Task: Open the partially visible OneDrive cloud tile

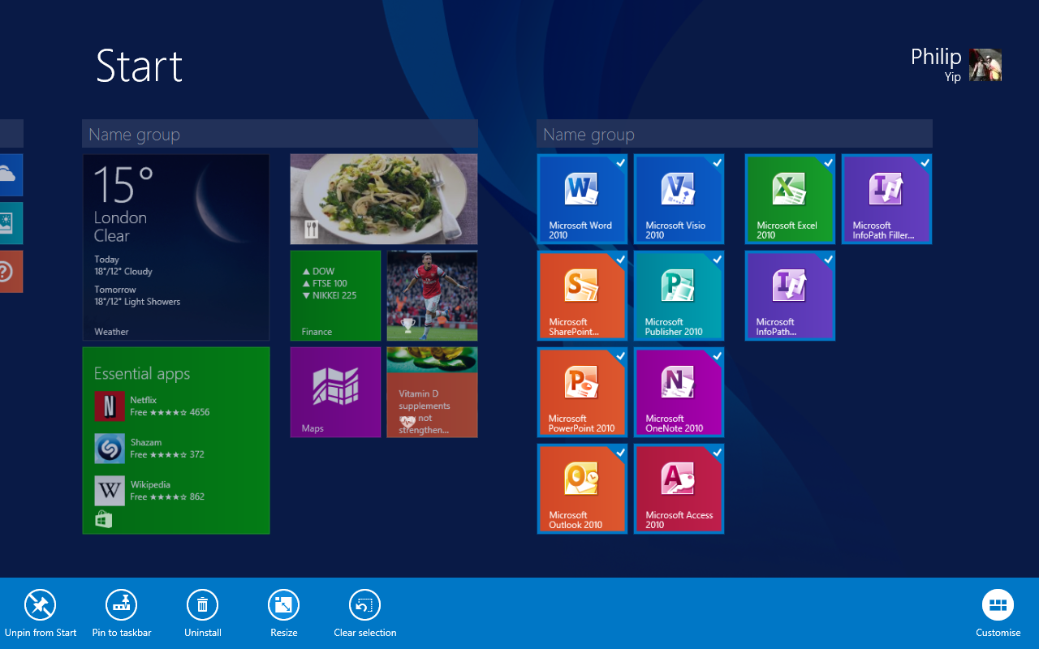Action: 11,174
